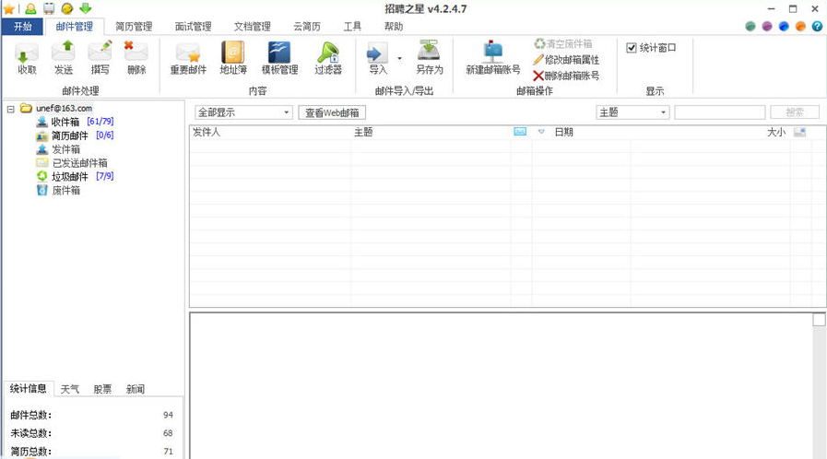Switch to the 新闻 news tab

tap(136, 389)
